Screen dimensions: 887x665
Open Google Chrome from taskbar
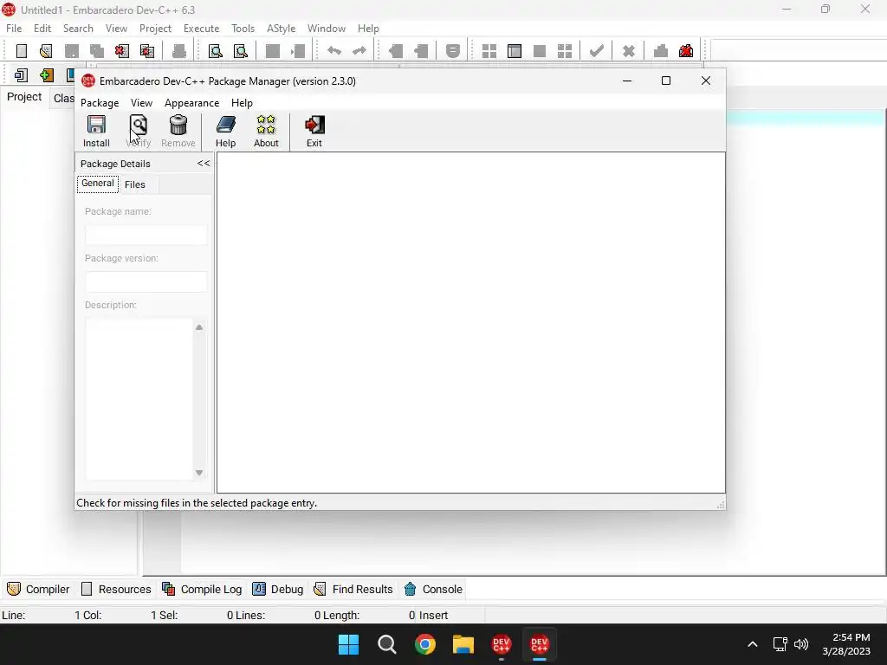click(x=424, y=644)
